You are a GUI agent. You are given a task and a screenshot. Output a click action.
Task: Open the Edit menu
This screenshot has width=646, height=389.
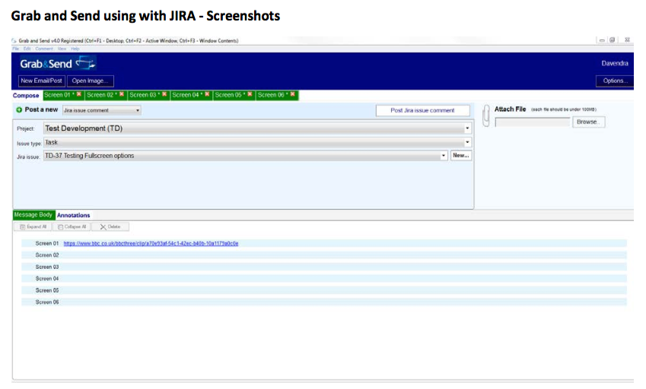[x=27, y=49]
